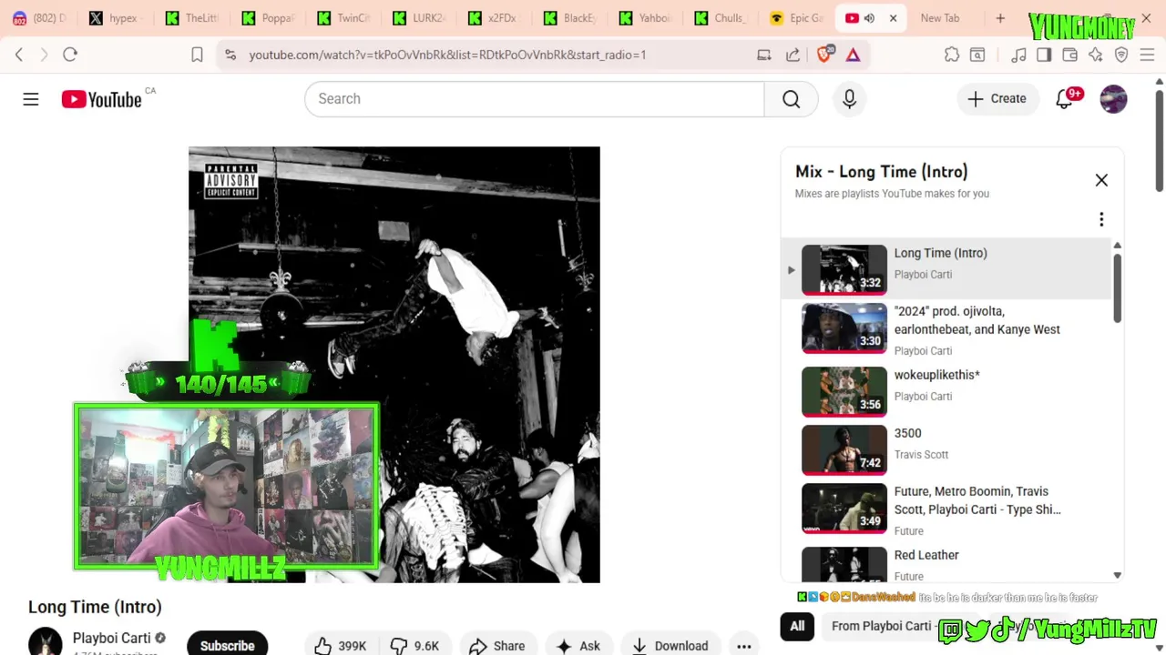The height and width of the screenshot is (655, 1166).
Task: Switch to the x2FDx Kick tab
Action: pos(492,18)
